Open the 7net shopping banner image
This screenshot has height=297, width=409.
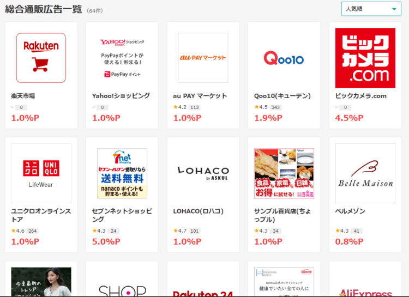tap(122, 173)
